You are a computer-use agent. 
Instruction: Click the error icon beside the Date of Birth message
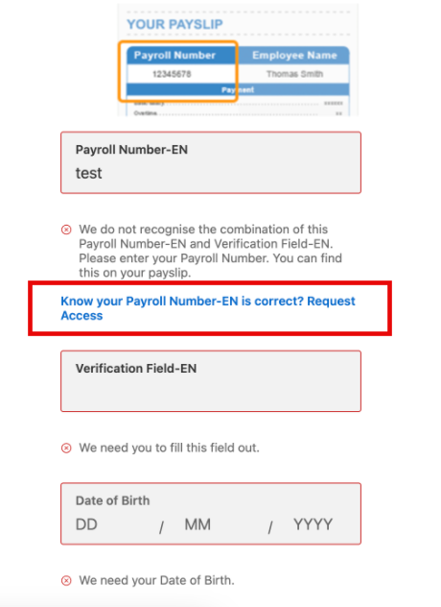[x=66, y=581]
